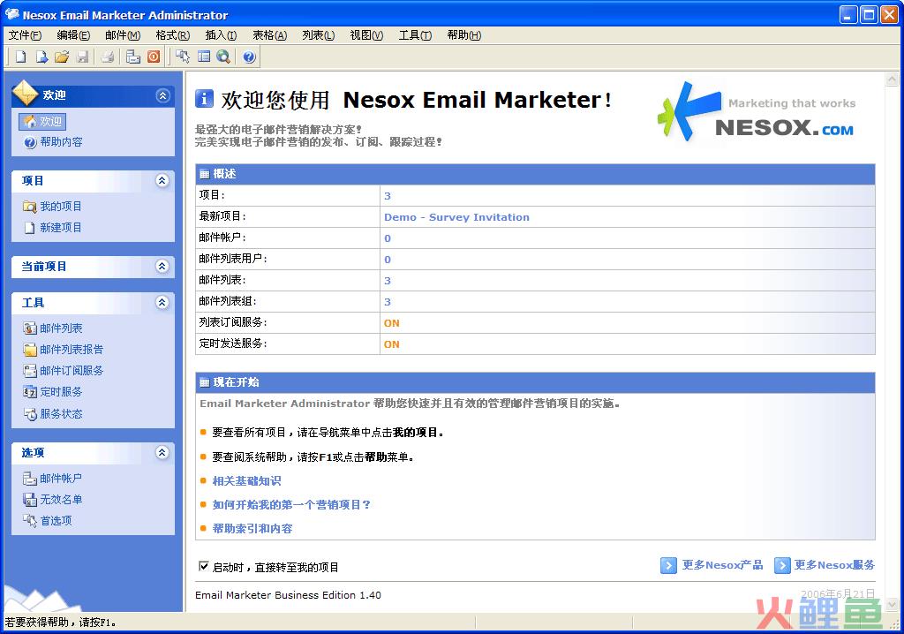Viewport: 904px width, 634px height.
Task: Open the 相关基础知识 link
Action: (x=247, y=480)
